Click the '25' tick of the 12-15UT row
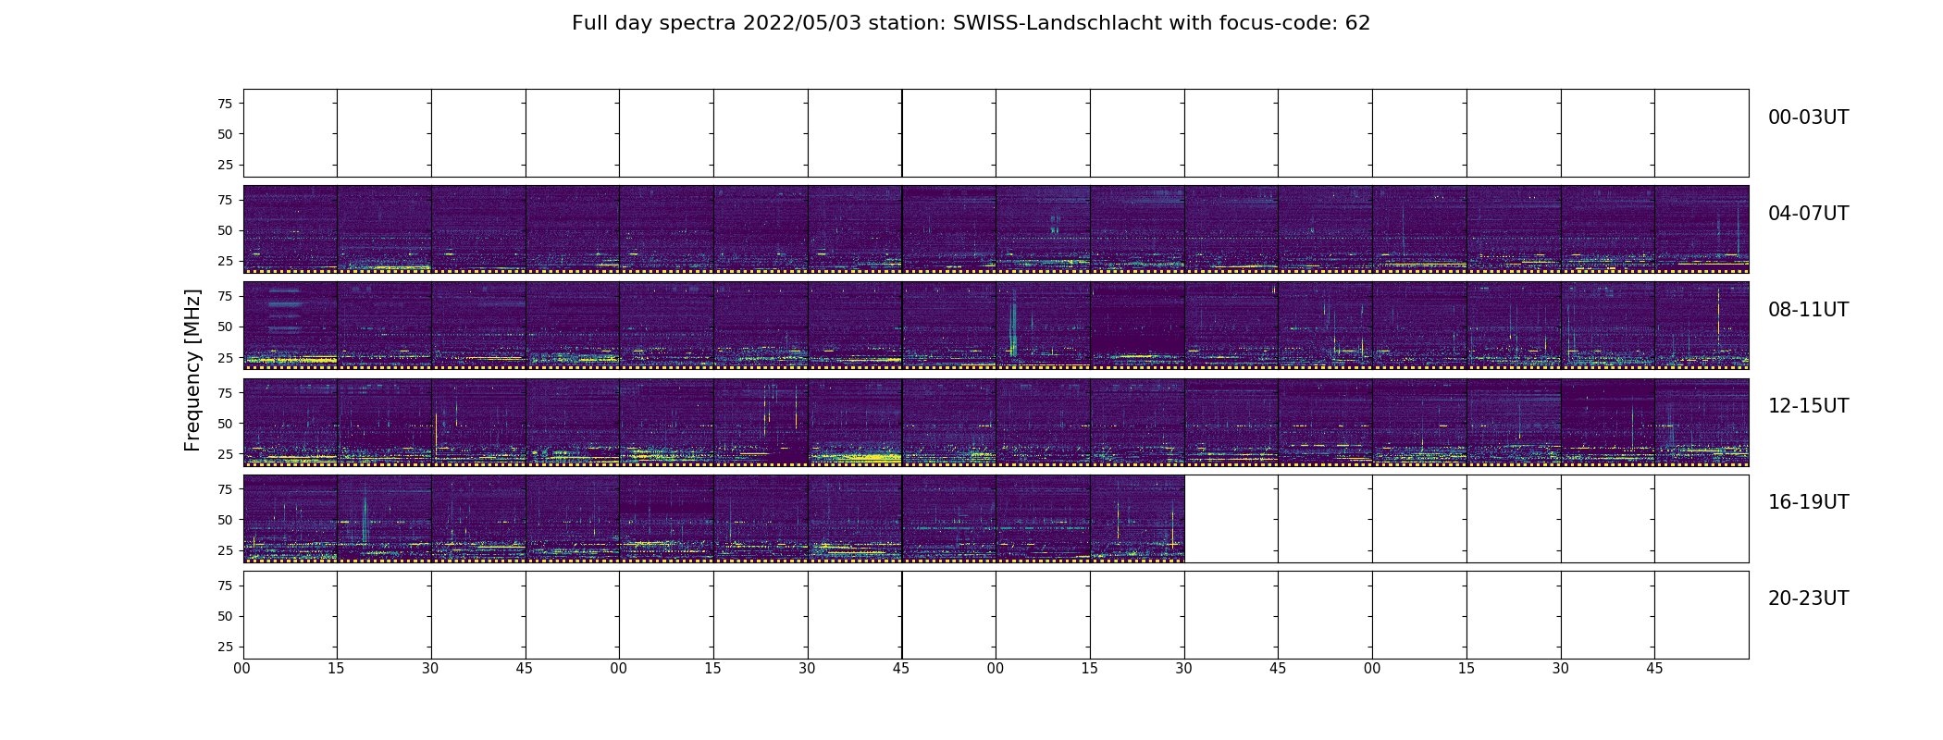 pyautogui.click(x=225, y=453)
